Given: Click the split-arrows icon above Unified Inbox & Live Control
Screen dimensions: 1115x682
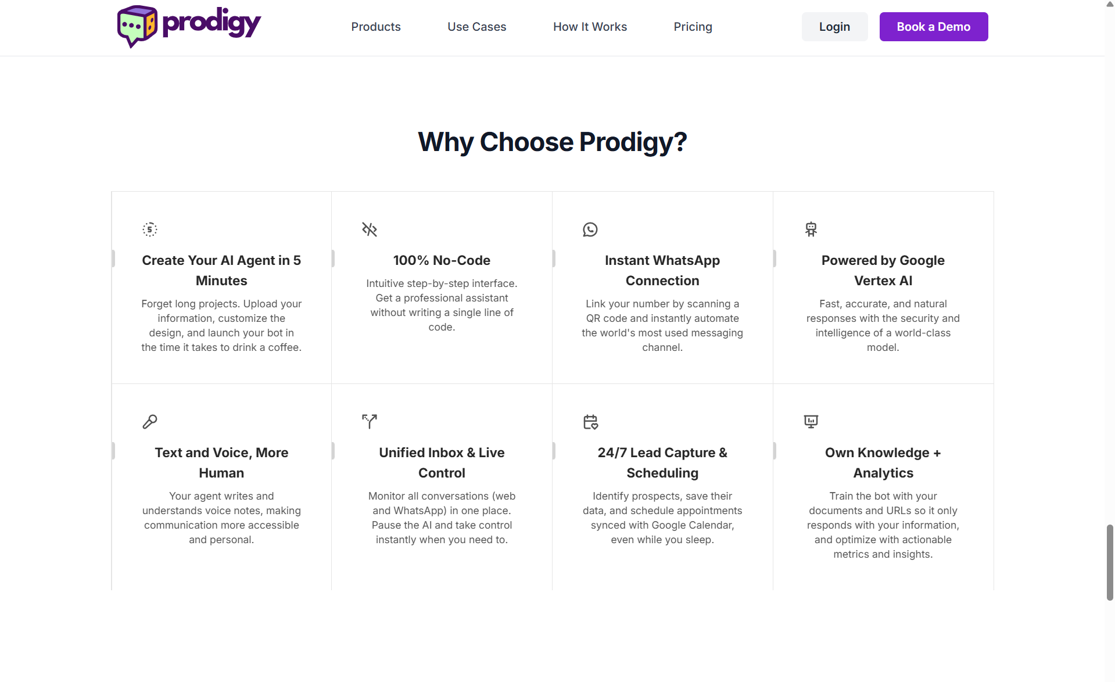Looking at the screenshot, I should tap(370, 421).
